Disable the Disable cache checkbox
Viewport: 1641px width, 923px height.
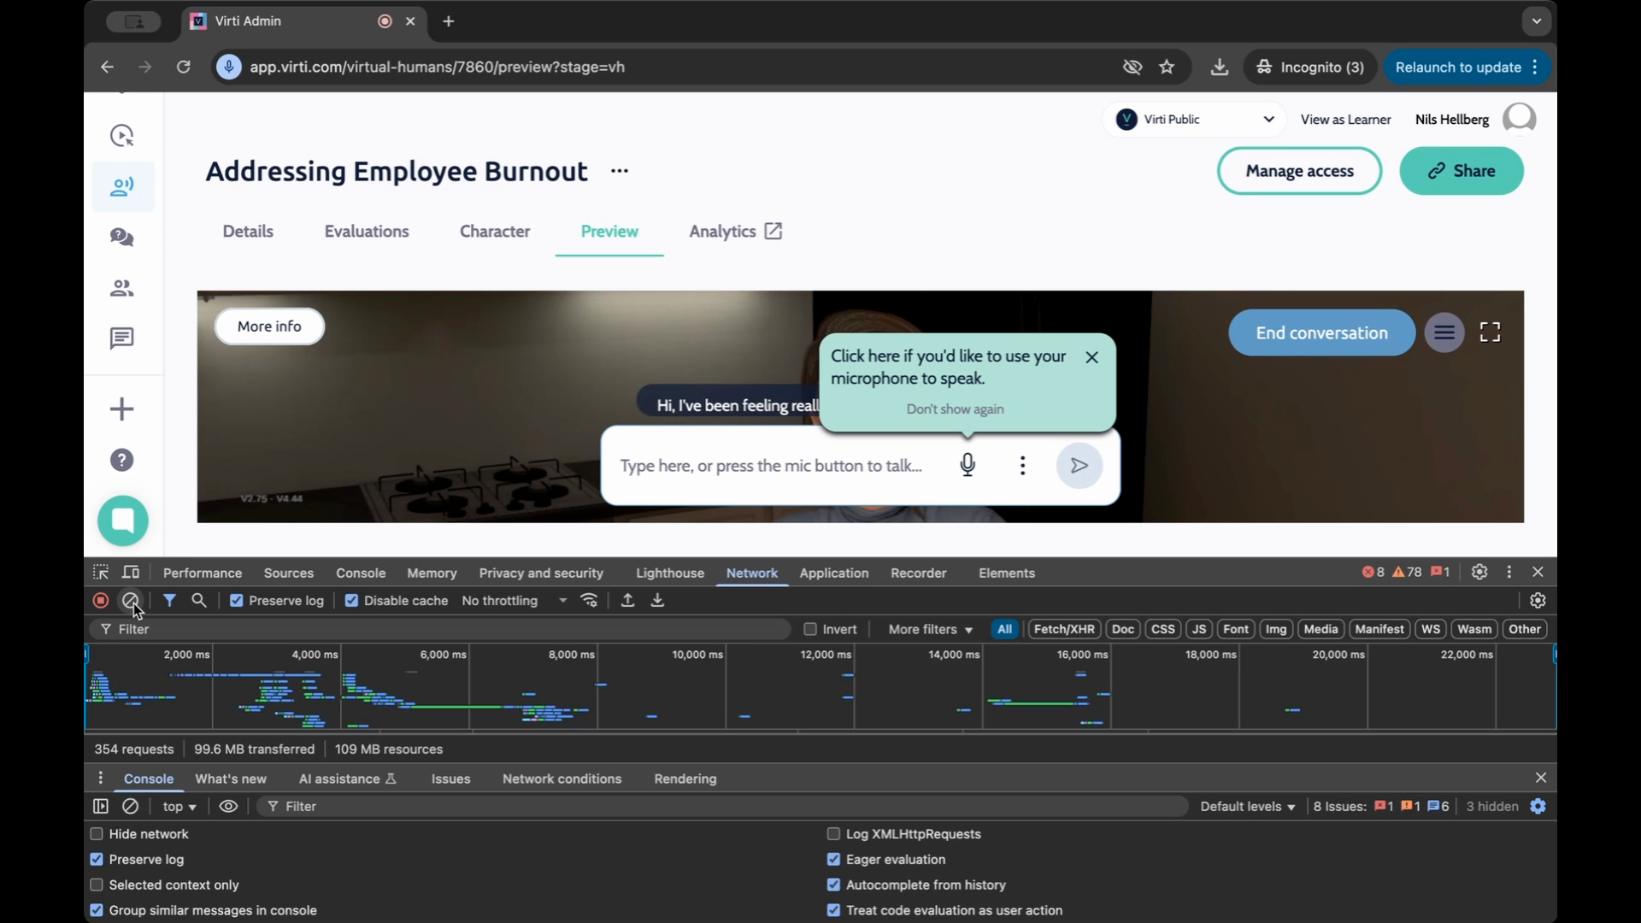click(x=351, y=601)
